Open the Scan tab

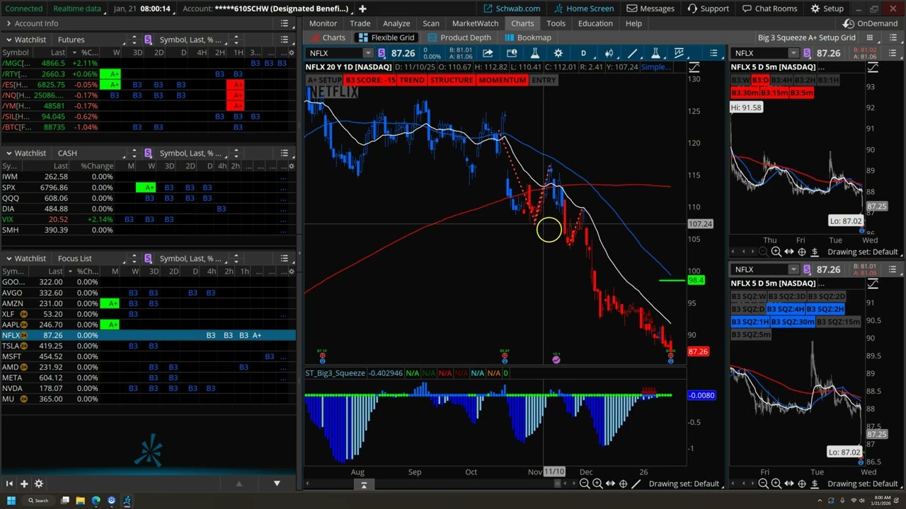click(x=431, y=23)
